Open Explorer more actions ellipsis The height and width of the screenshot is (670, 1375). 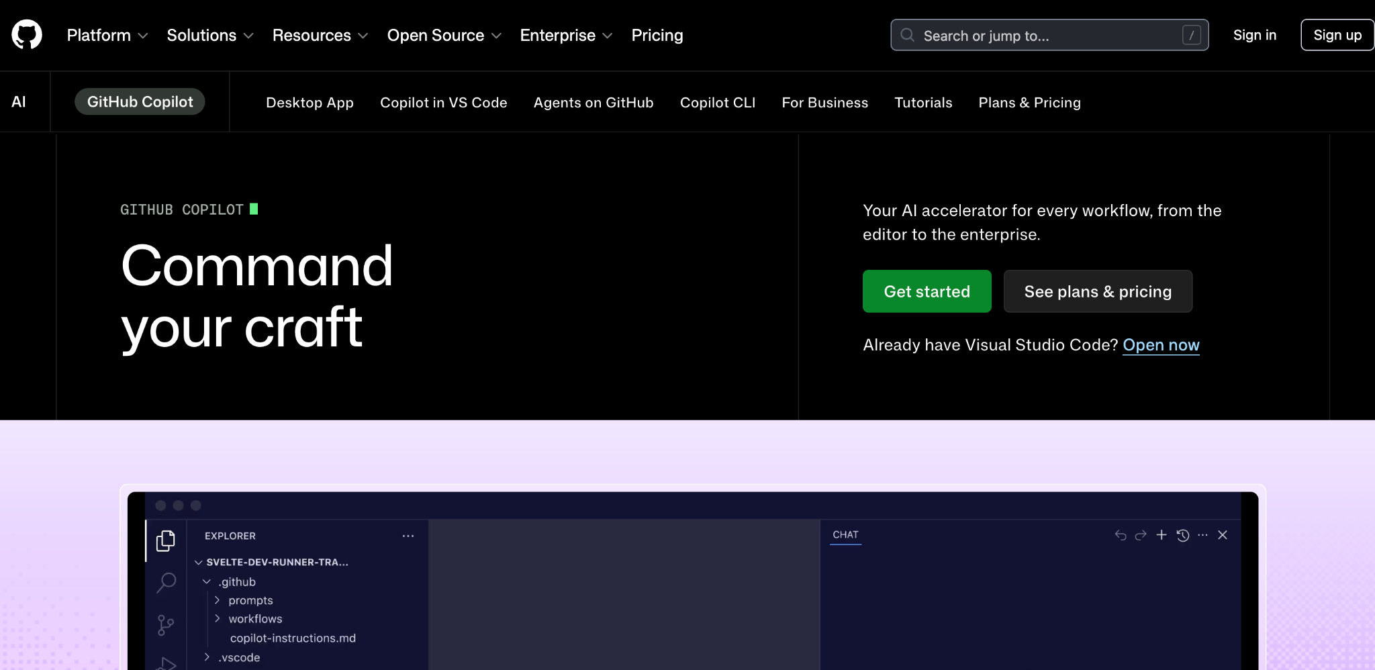[x=408, y=536]
